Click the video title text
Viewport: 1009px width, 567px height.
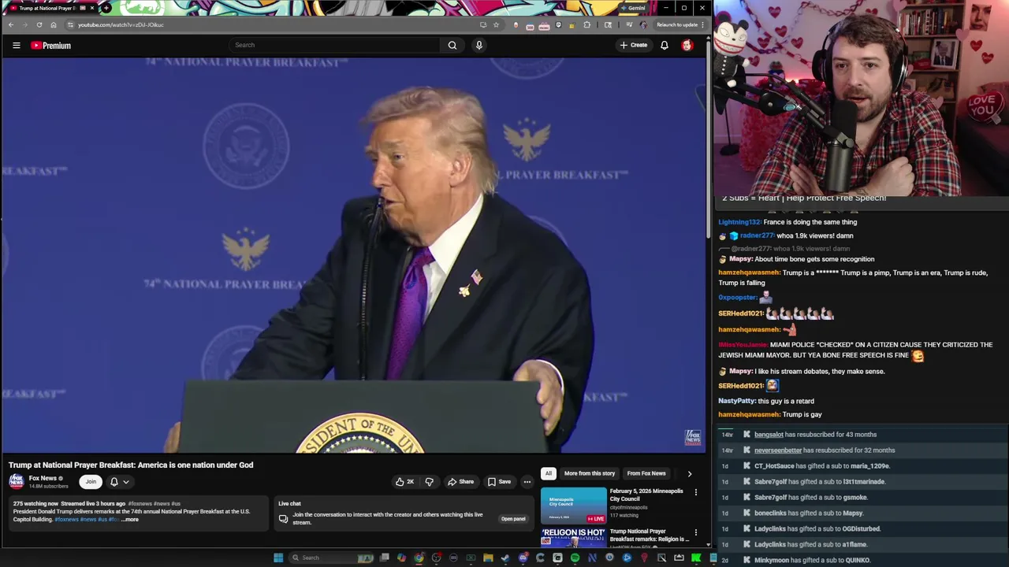pos(131,465)
